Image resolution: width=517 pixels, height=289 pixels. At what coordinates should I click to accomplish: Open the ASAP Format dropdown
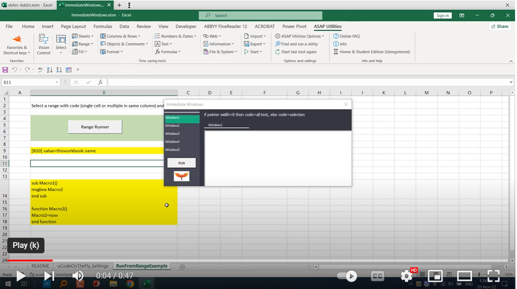pos(112,51)
